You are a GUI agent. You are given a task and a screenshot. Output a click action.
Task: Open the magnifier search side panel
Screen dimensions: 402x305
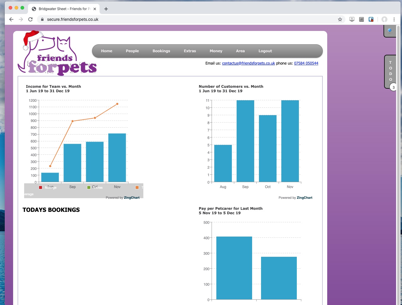390,31
